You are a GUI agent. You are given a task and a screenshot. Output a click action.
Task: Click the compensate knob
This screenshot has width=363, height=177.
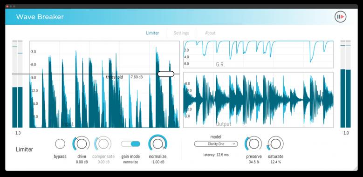[x=103, y=143]
